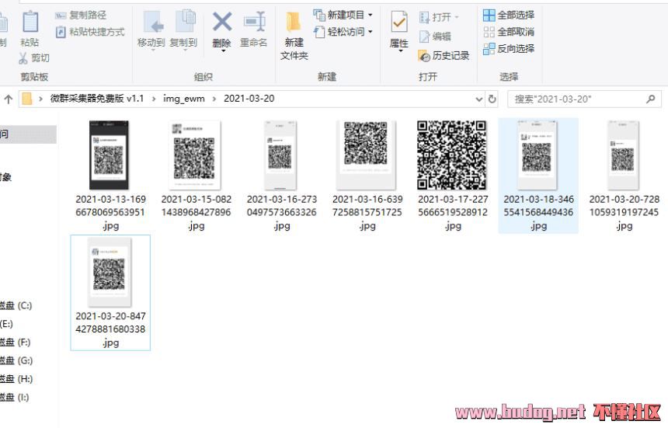Select thumbnail 2021-03-16-6397258815751725.jpg

pyautogui.click(x=366, y=155)
